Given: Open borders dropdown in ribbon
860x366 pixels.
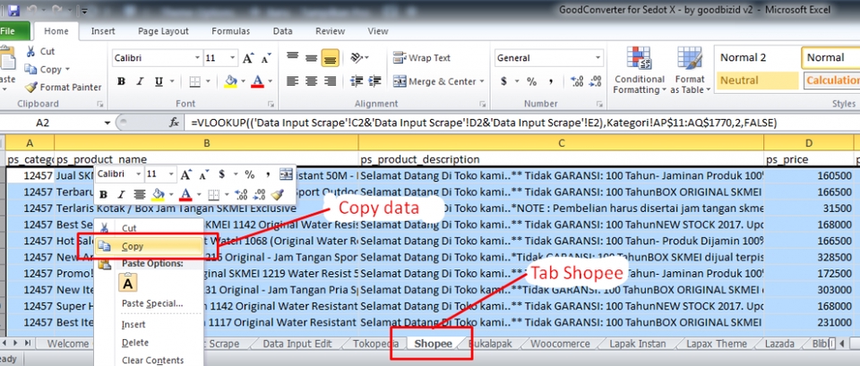Looking at the screenshot, I should click(x=209, y=81).
